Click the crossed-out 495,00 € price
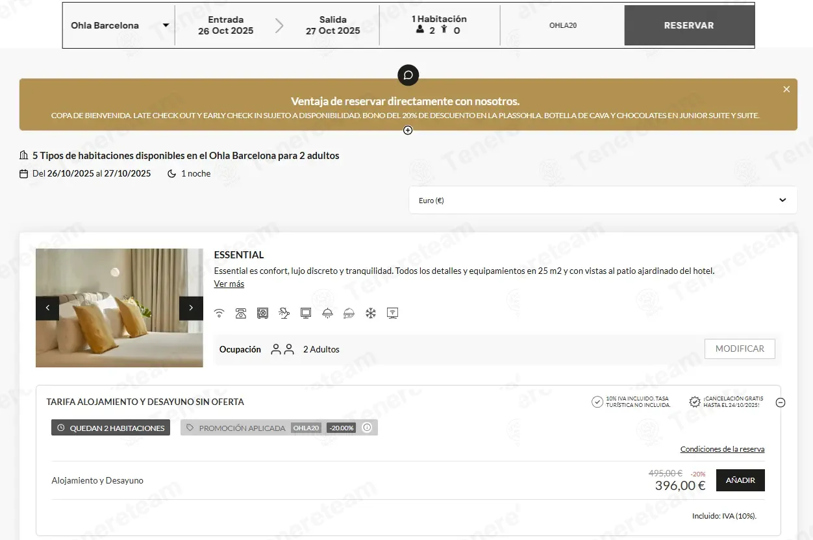 coord(666,473)
